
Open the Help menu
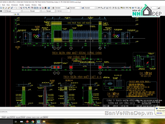click(40, 5)
